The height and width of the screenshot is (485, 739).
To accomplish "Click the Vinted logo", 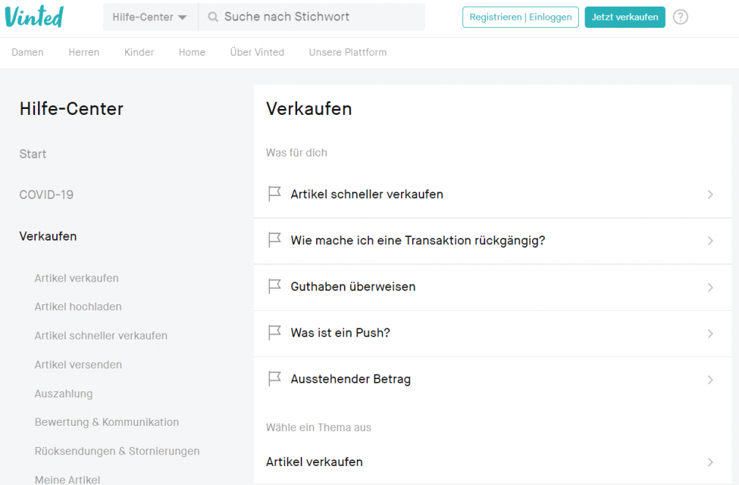I will tap(34, 17).
